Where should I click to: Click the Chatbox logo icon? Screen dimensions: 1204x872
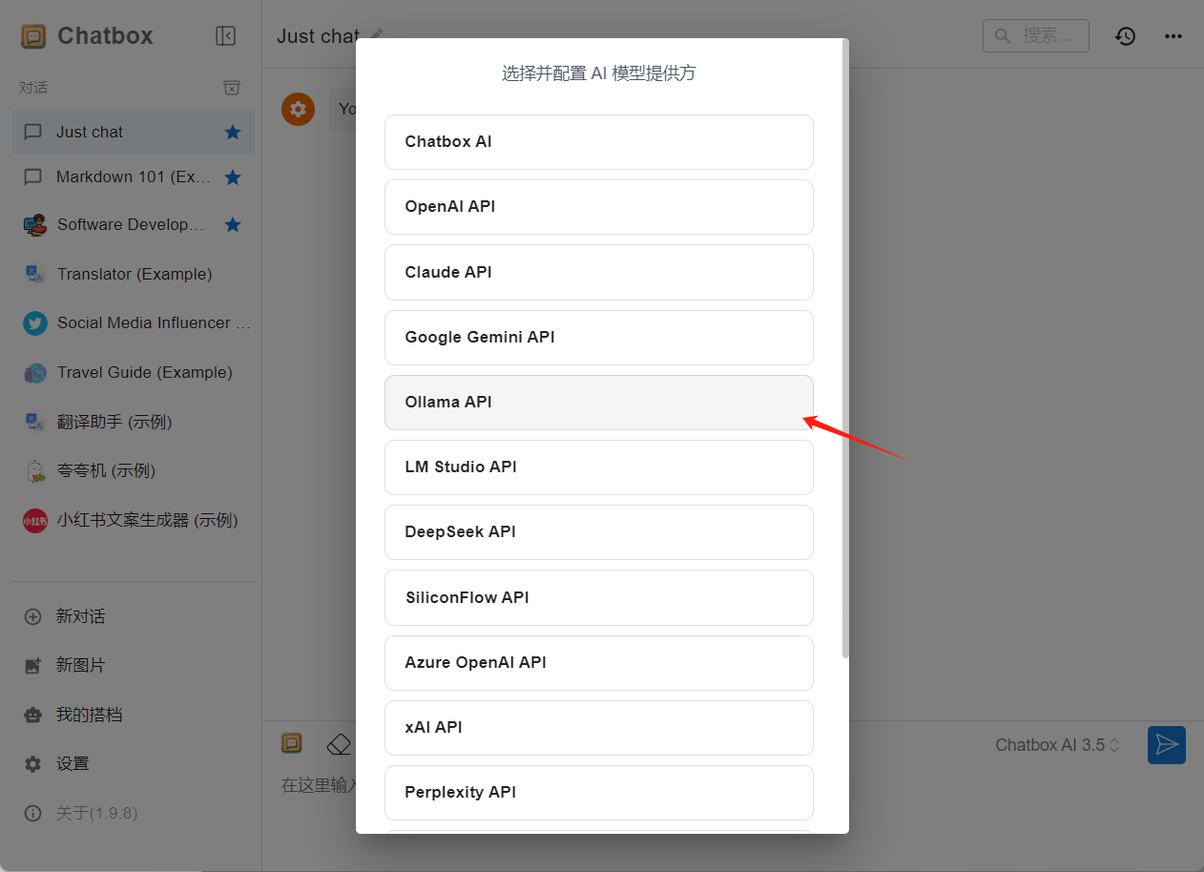33,36
